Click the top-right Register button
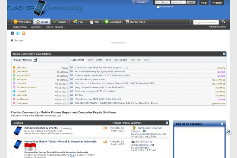This screenshot has width=237, height=158. (x=217, y=3)
